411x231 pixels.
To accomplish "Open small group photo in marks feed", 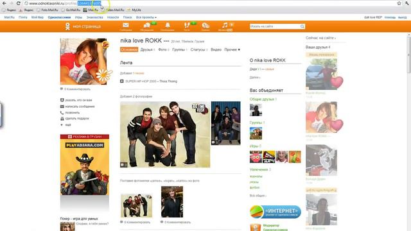I will 136,205.
